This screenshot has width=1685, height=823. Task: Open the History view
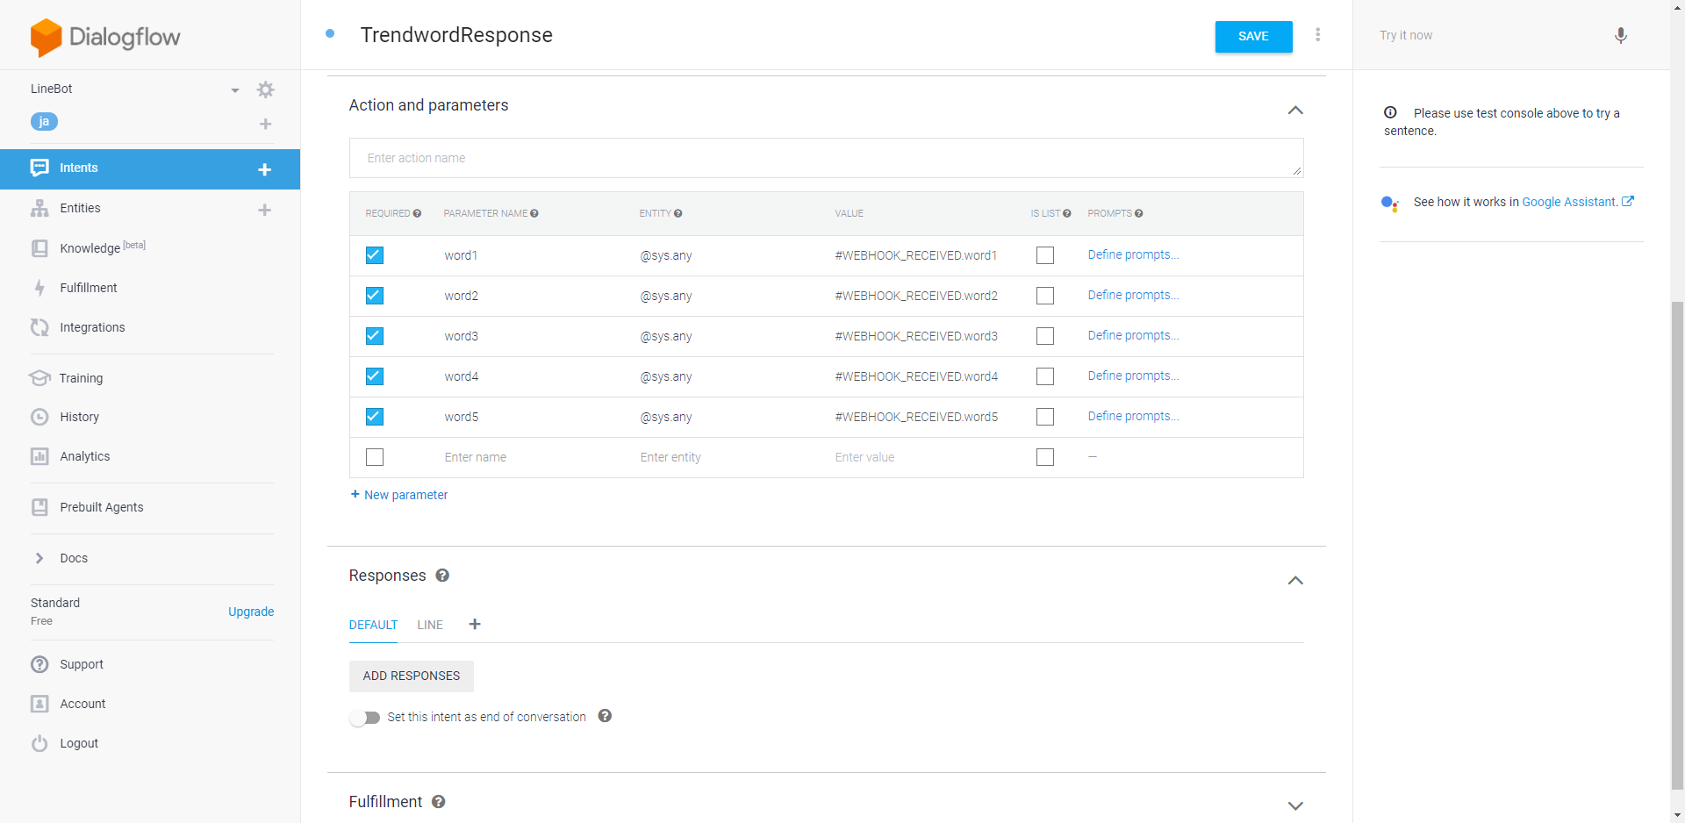pos(80,416)
